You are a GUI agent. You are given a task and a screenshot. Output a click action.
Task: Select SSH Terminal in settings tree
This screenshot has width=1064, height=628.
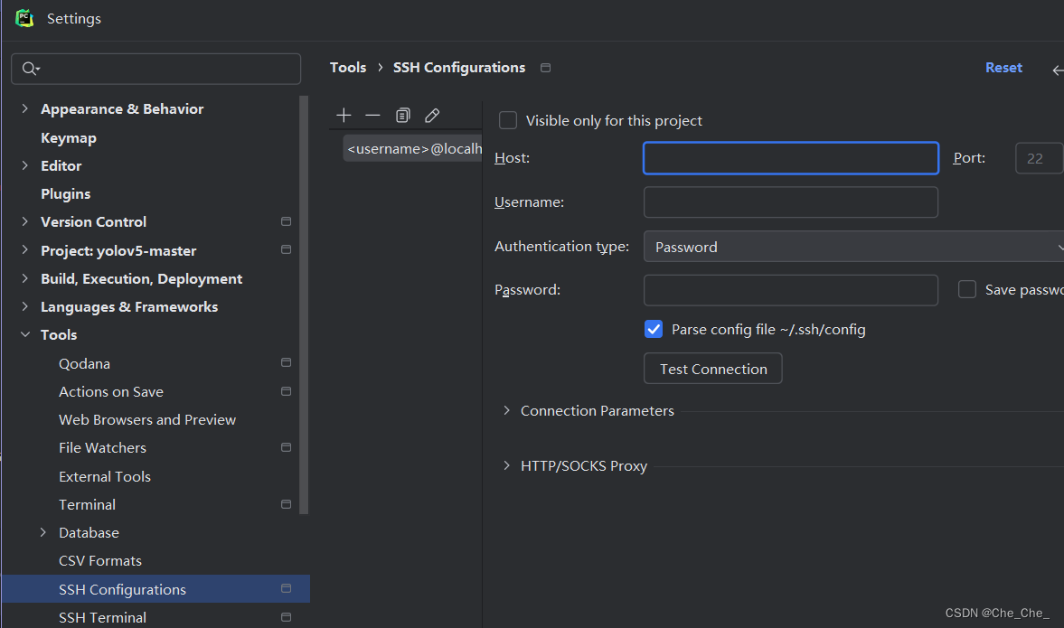(x=102, y=617)
